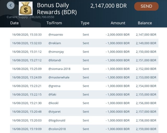Open the @faki user link
Viewport: 167px width, 133px height.
pos(52,94)
